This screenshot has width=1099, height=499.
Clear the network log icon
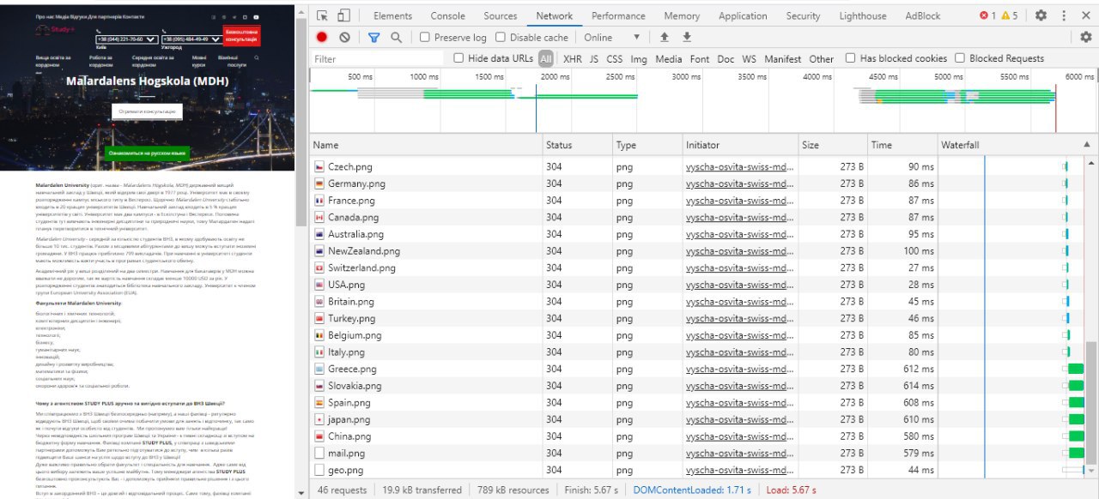344,37
